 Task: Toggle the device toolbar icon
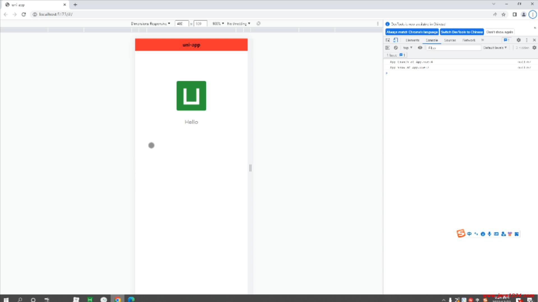click(x=395, y=40)
